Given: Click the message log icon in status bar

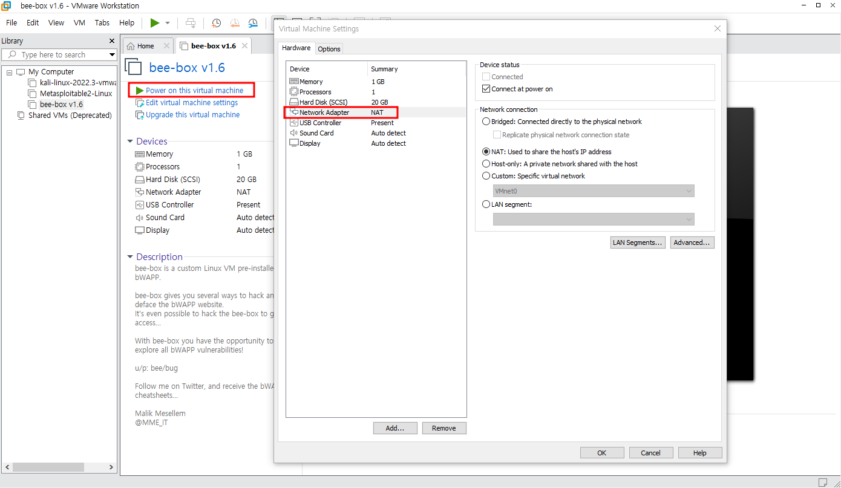Looking at the screenshot, I should pos(823,482).
